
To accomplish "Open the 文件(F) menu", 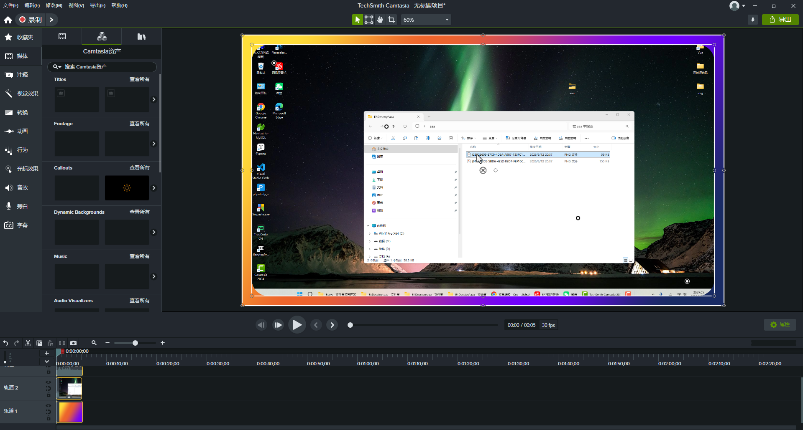I will tap(11, 5).
